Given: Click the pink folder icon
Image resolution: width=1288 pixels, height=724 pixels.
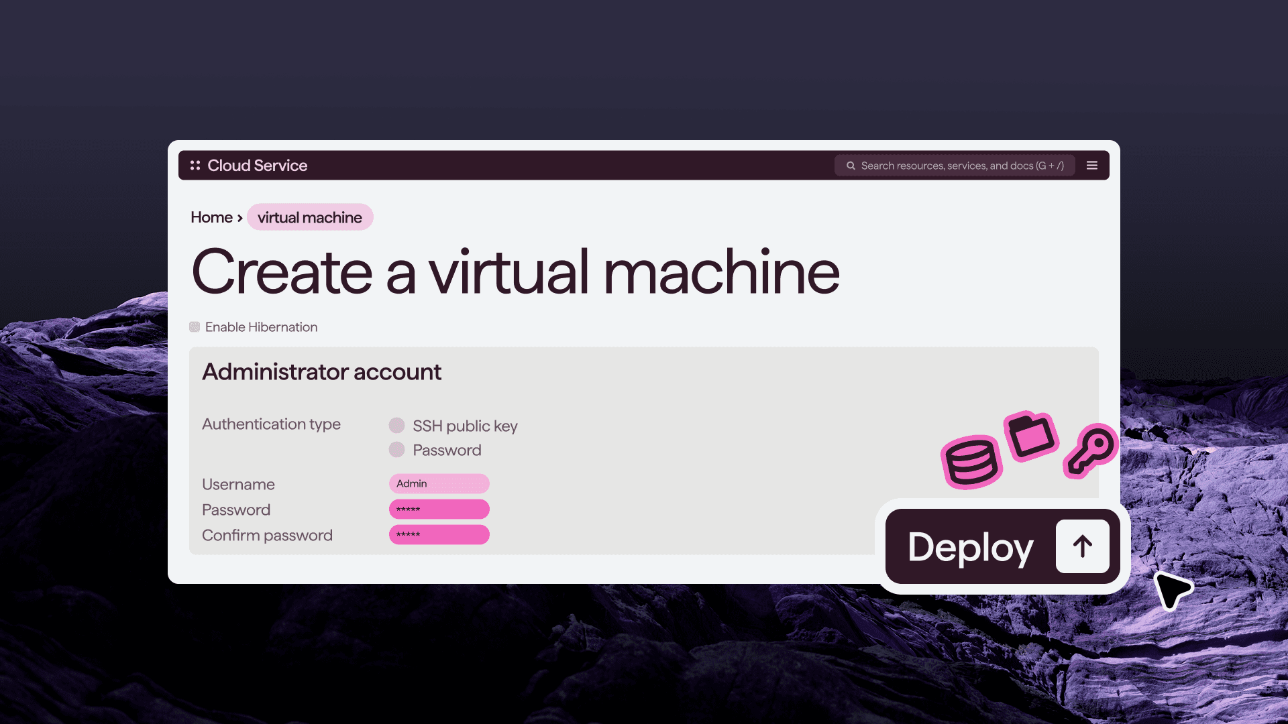Looking at the screenshot, I should 1031,436.
